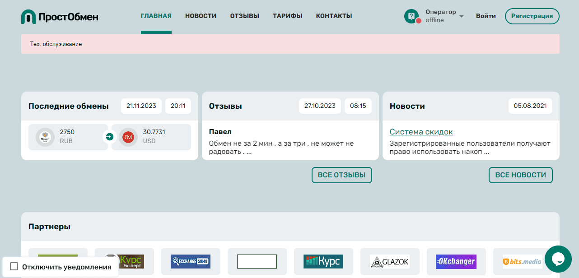Open the OKchanger partner logo
Image resolution: width=579 pixels, height=278 pixels.
pyautogui.click(x=456, y=261)
